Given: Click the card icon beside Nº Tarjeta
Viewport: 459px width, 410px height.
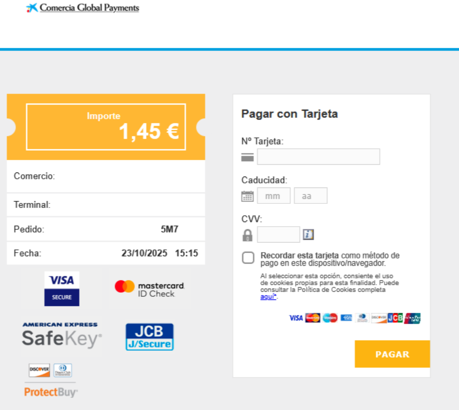Looking at the screenshot, I should [248, 157].
